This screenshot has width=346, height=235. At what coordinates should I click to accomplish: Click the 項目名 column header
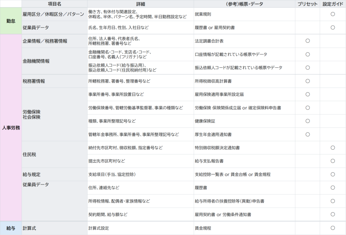click(54, 4)
